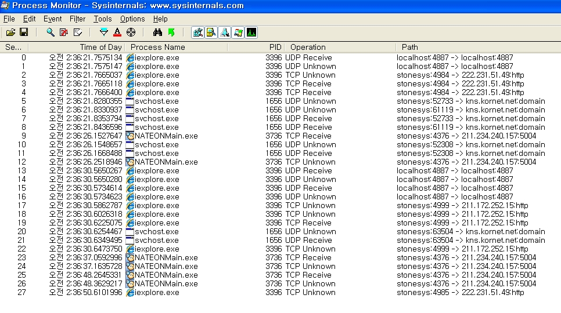
Task: Open the Tools menu
Action: pyautogui.click(x=103, y=19)
